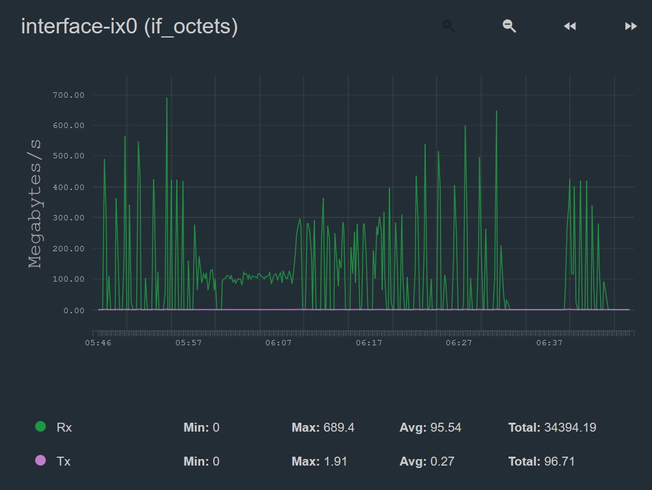The image size is (652, 490).
Task: Select the Tx Avg 0.27 value
Action: pos(441,461)
